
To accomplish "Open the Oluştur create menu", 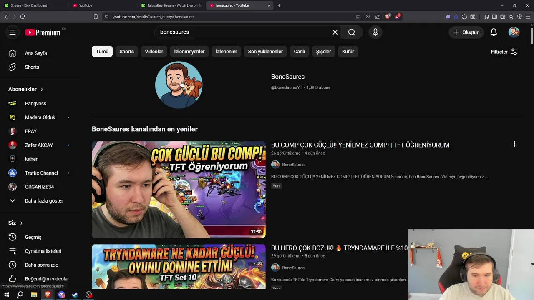I will [466, 32].
